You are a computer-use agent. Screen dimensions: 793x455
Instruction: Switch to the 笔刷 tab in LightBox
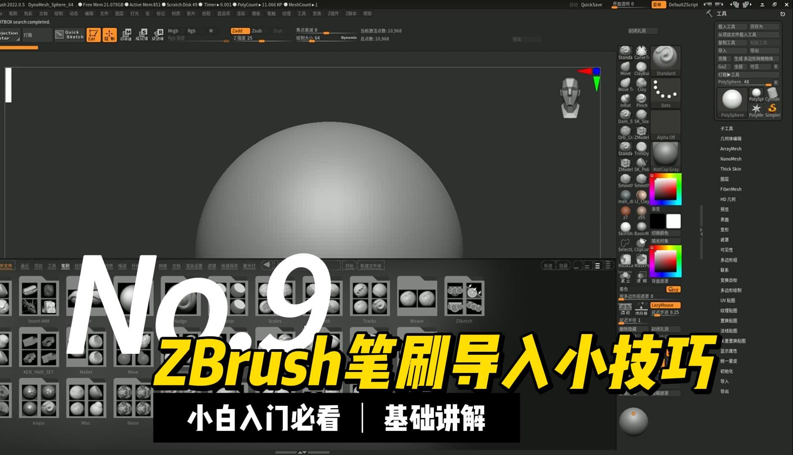65,266
